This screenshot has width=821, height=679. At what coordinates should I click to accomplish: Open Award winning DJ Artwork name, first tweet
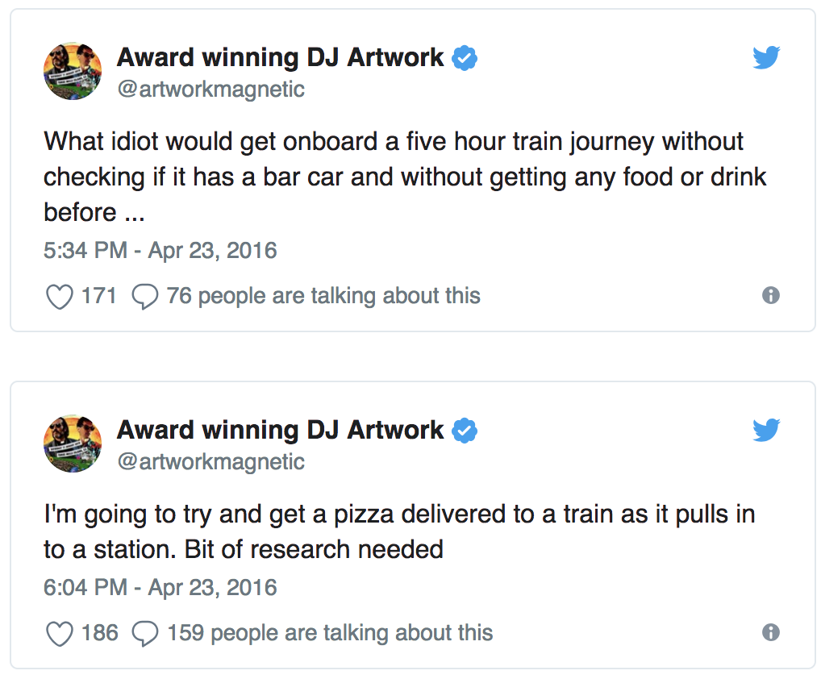click(280, 57)
